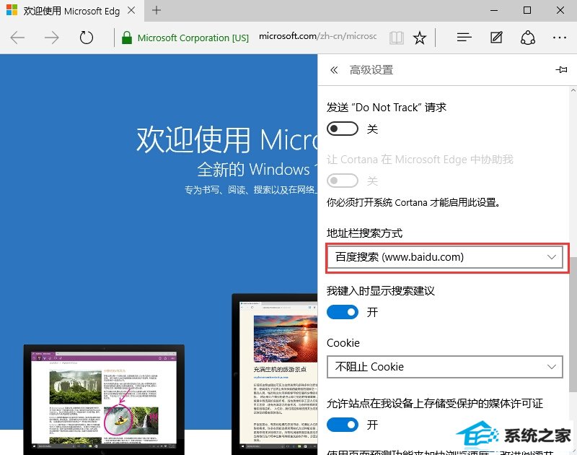
Task: Click the scrollbar up arrow in settings pane
Action: (x=573, y=90)
